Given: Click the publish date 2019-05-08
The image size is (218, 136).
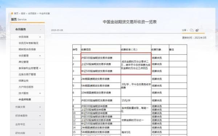Looking at the screenshot, I should [x=57, y=30].
